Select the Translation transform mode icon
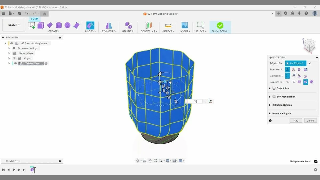 click(x=288, y=69)
